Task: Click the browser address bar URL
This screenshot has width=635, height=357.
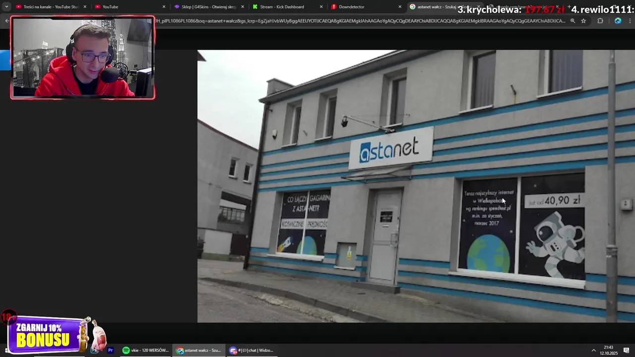Action: pos(360,21)
